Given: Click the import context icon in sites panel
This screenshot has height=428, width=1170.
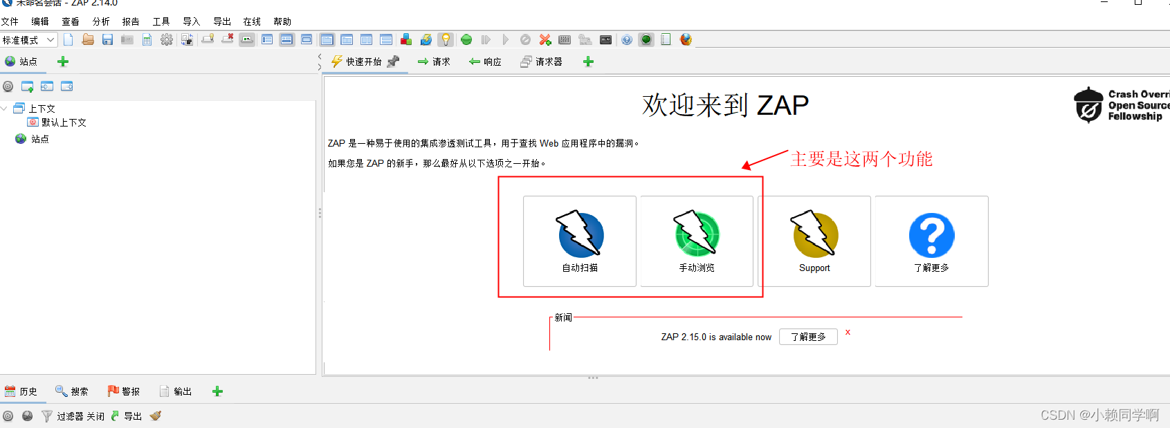Looking at the screenshot, I should (47, 86).
